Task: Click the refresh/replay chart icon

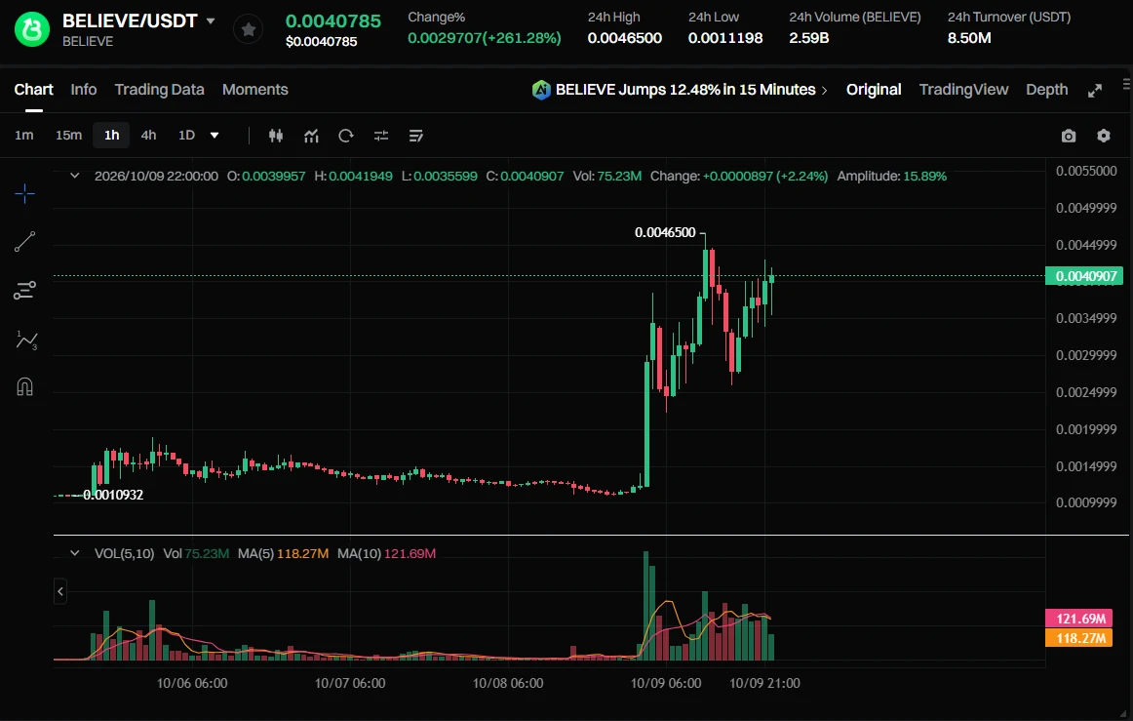Action: tap(346, 136)
